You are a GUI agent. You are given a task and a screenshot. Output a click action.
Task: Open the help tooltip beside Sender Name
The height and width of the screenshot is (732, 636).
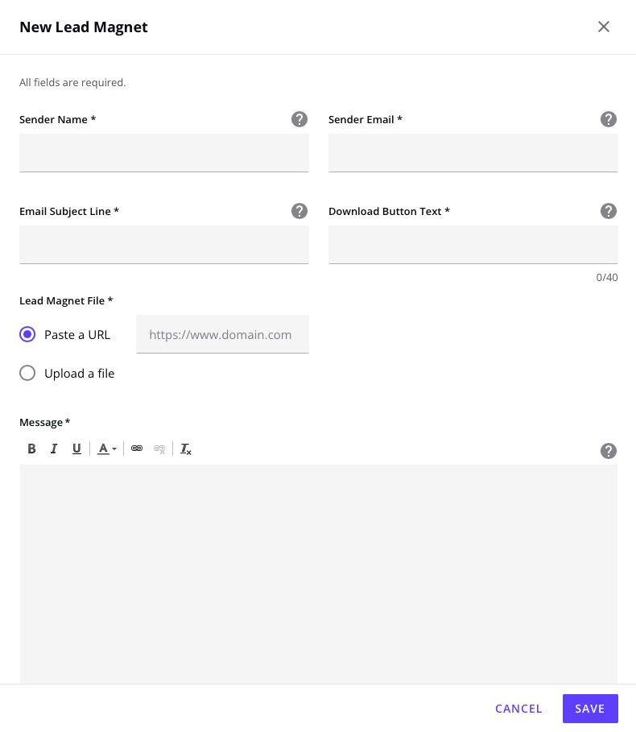(x=299, y=119)
